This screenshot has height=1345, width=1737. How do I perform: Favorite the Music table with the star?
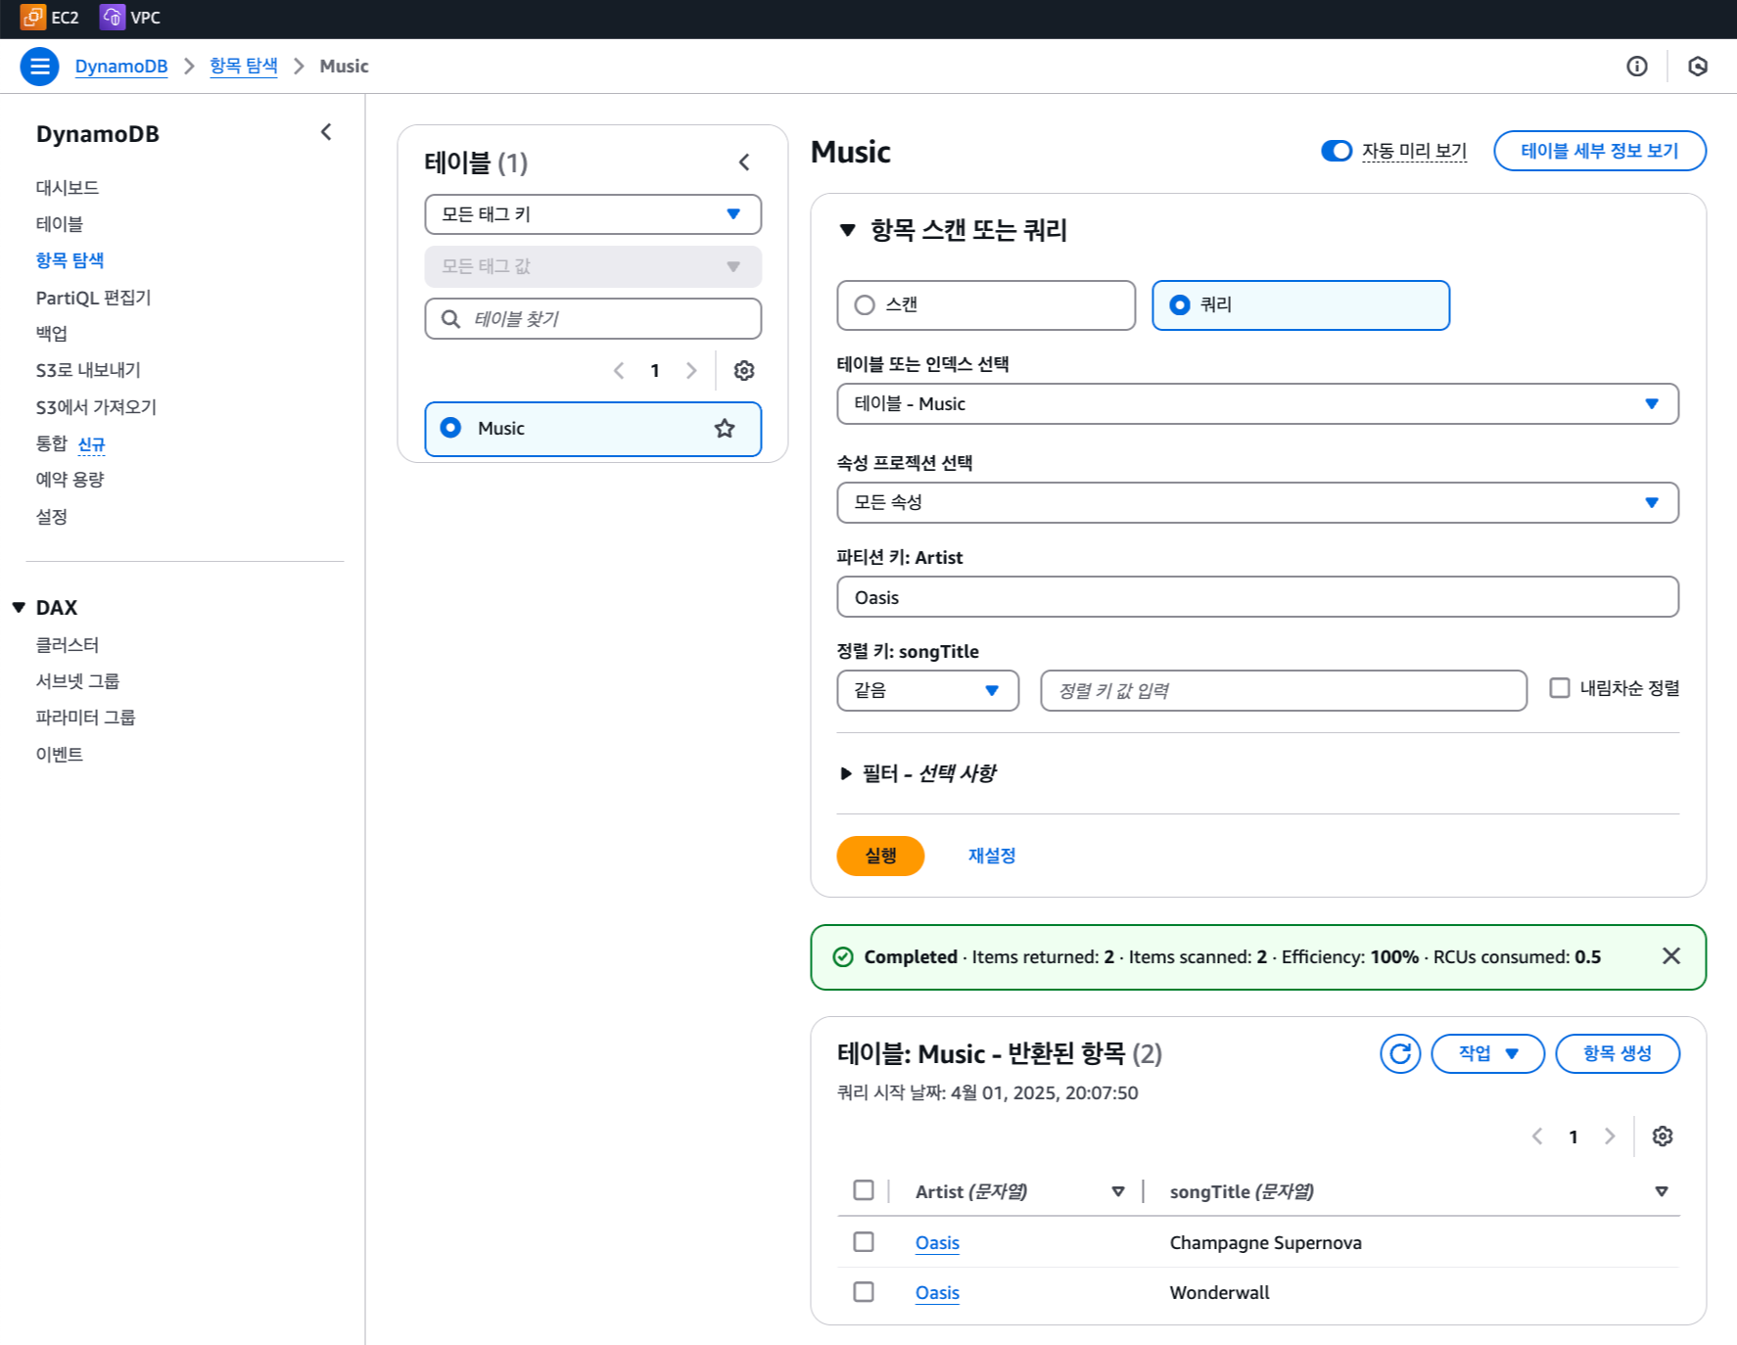pos(725,429)
